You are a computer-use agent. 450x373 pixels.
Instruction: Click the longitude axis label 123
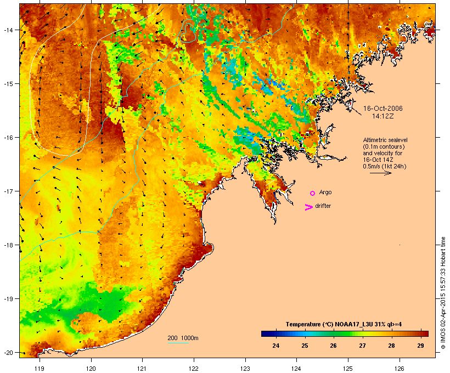tap(245, 369)
